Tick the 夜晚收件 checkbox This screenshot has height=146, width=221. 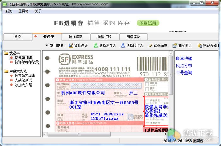click(147, 124)
